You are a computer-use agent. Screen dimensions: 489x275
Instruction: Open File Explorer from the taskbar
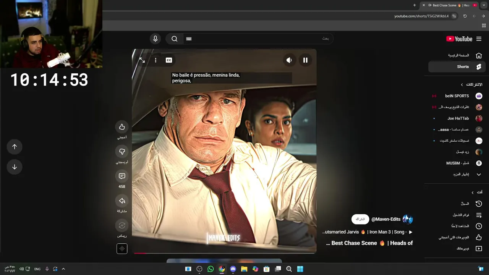[x=244, y=269]
